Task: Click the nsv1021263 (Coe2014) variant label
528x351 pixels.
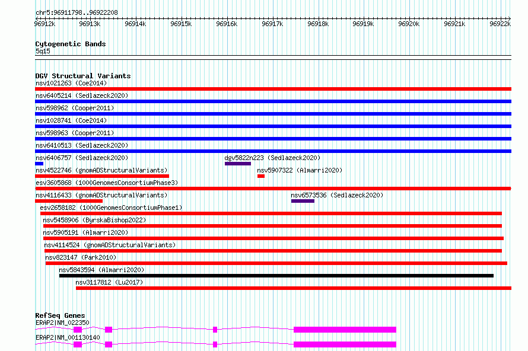Action: (x=71, y=83)
